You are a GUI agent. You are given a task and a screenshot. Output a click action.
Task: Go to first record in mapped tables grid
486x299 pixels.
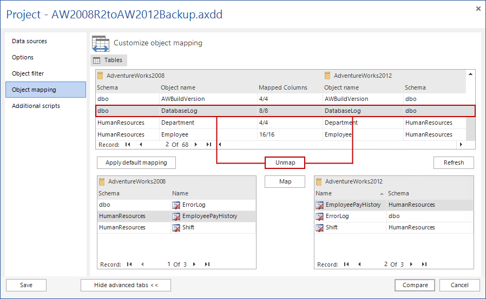point(128,145)
